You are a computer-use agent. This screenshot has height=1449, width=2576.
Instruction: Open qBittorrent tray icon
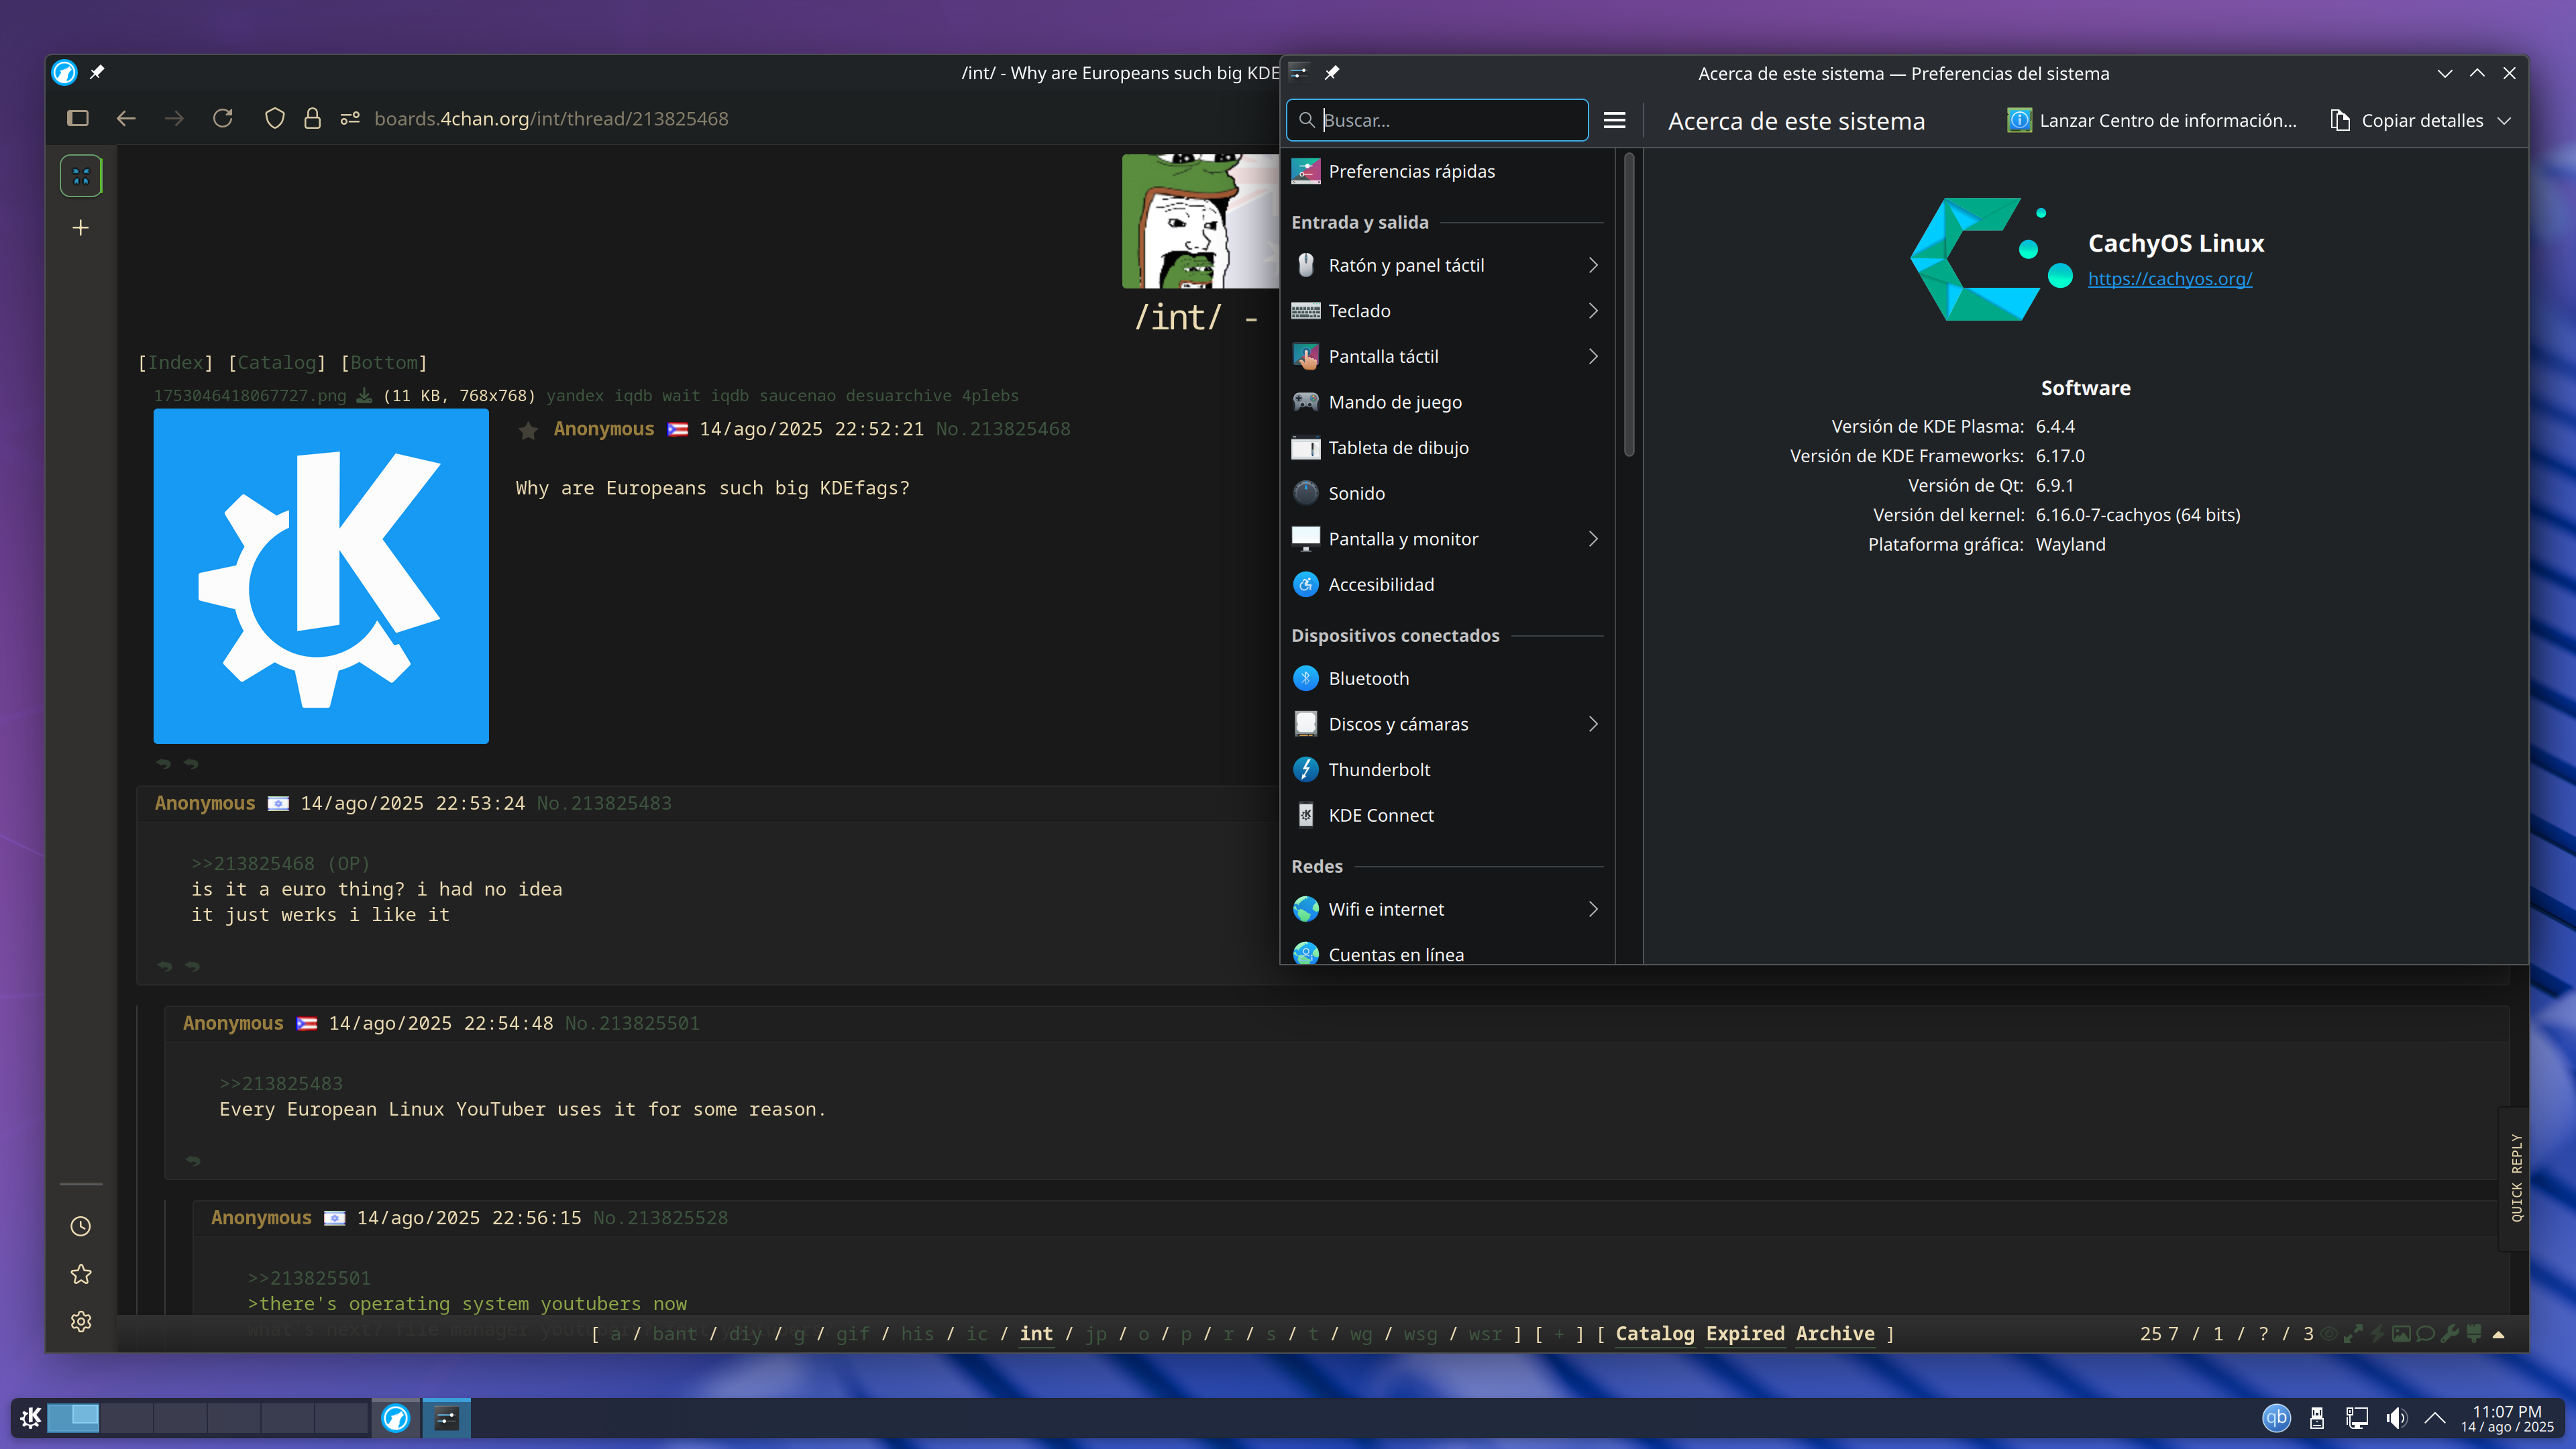(x=2277, y=1417)
